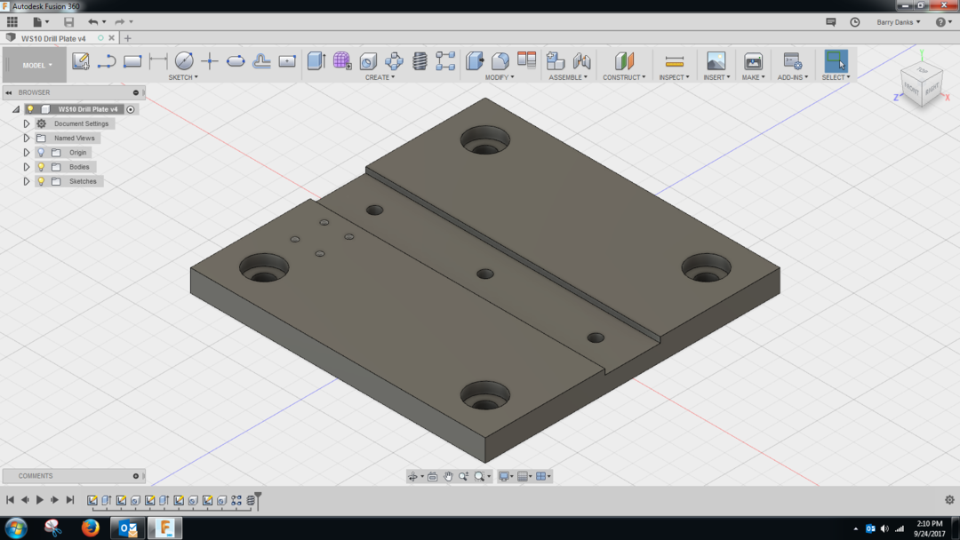This screenshot has width=960, height=540.
Task: Open the Measure tool under Inspect
Action: [x=675, y=61]
